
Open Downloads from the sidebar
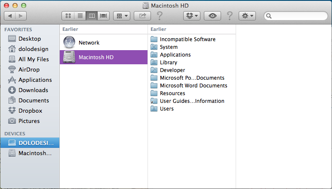[30, 90]
